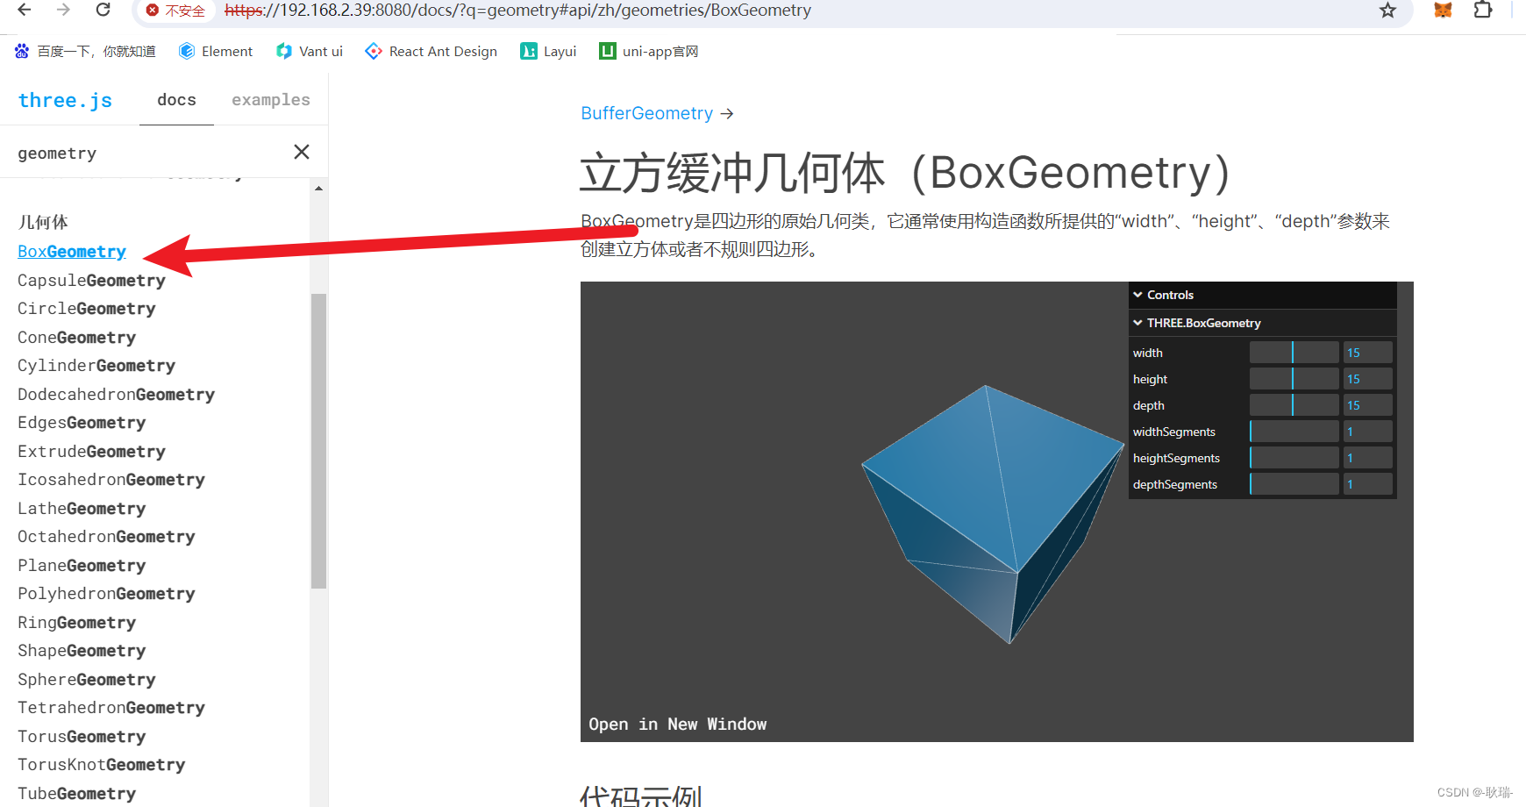The width and height of the screenshot is (1526, 807).
Task: Open OctahedronGeometry docs page
Action: [x=106, y=537]
